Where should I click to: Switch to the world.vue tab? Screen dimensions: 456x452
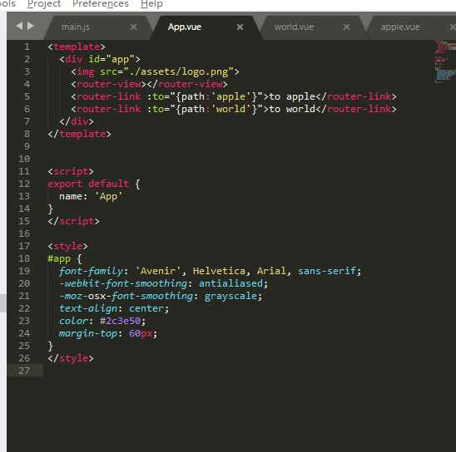tap(294, 27)
